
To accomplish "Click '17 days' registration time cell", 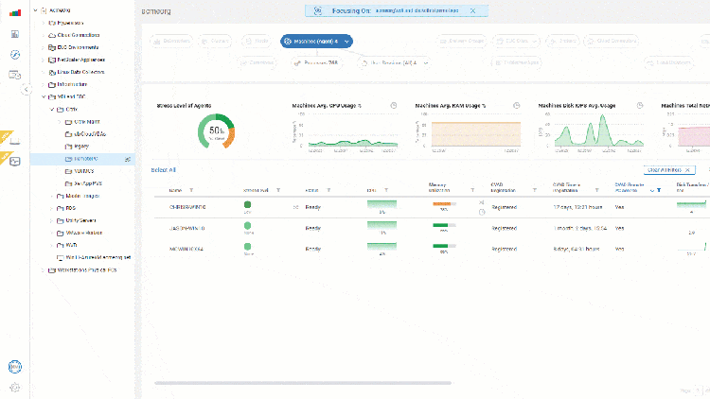I will tap(577, 207).
